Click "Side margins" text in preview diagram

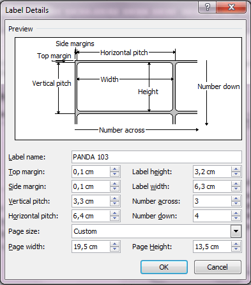[x=75, y=44]
